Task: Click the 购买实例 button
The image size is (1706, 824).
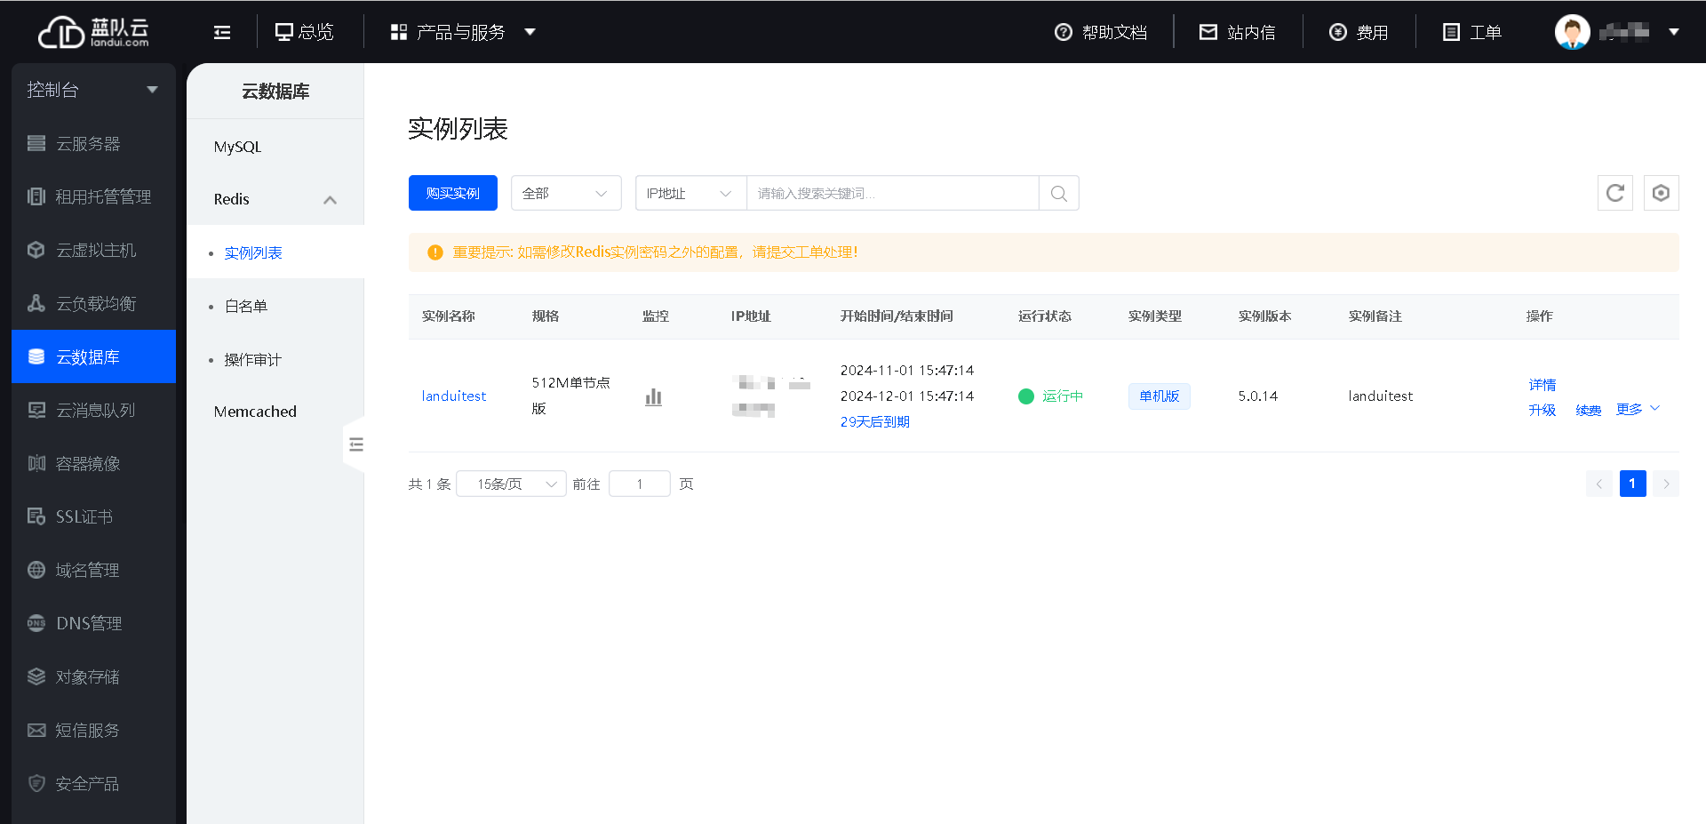Action: 452,193
